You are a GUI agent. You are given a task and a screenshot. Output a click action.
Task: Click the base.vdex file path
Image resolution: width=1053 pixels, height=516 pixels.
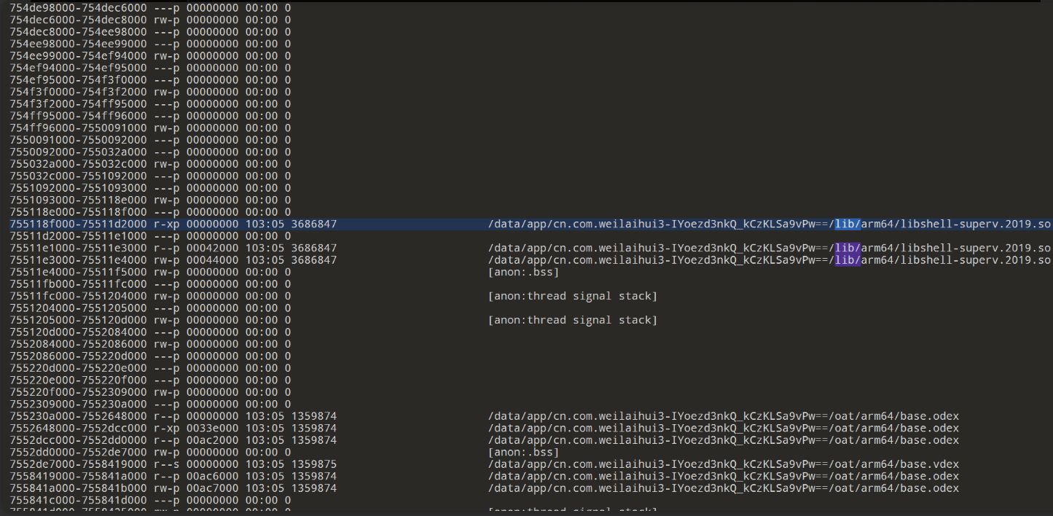click(723, 464)
